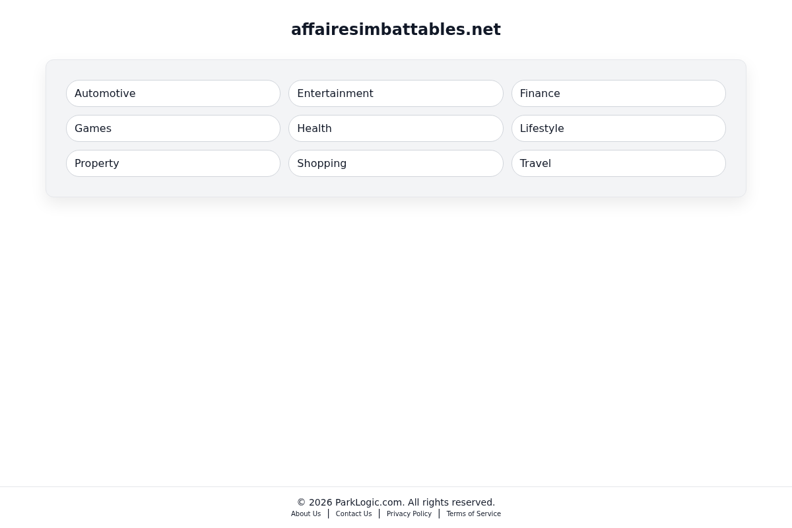Open the Automotive category
The image size is (792, 528).
pyautogui.click(x=173, y=93)
